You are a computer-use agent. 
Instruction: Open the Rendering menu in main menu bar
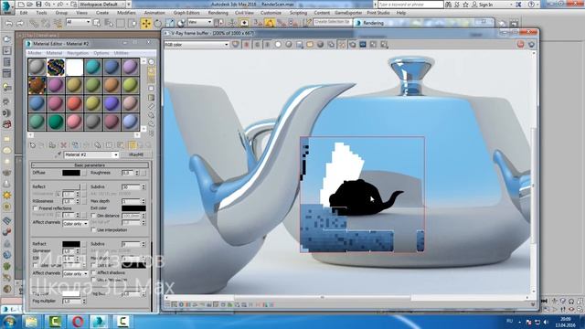click(218, 13)
